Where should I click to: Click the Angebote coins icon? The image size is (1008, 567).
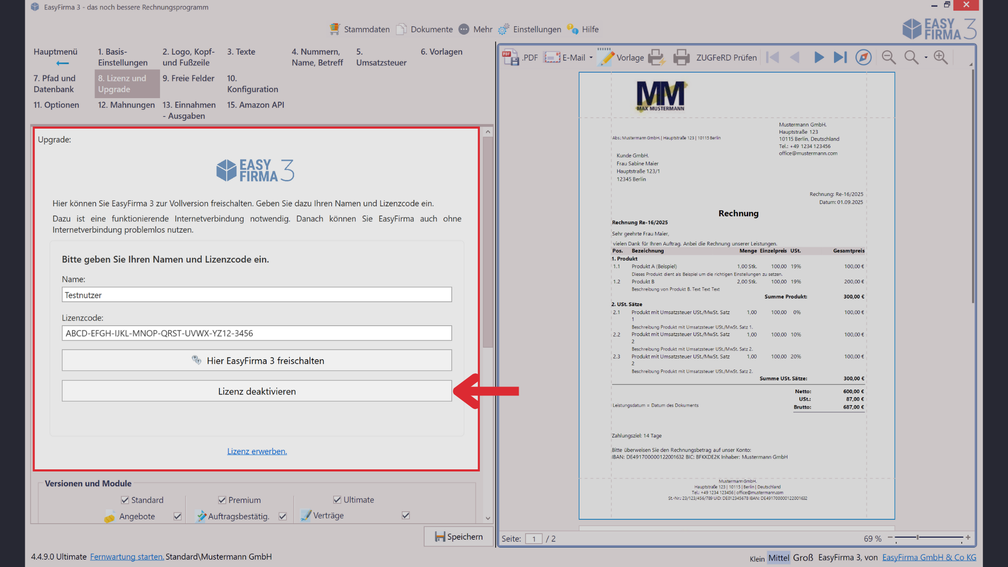tap(109, 517)
